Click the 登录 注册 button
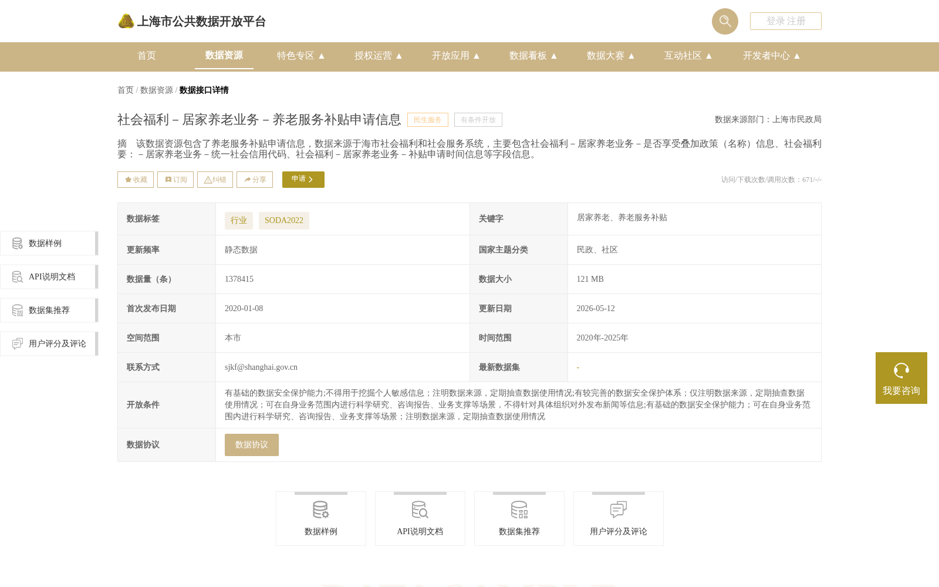The image size is (939, 587). tap(785, 21)
